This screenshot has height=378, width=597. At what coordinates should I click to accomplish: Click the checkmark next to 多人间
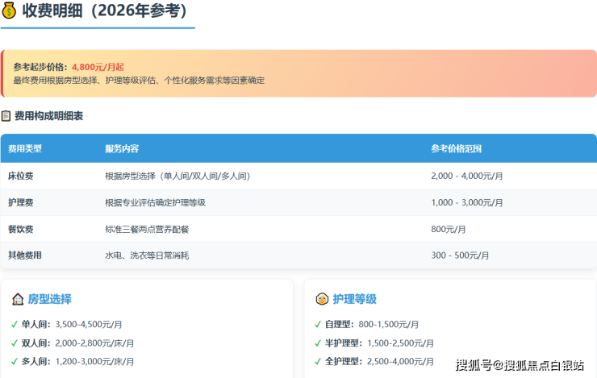click(14, 361)
